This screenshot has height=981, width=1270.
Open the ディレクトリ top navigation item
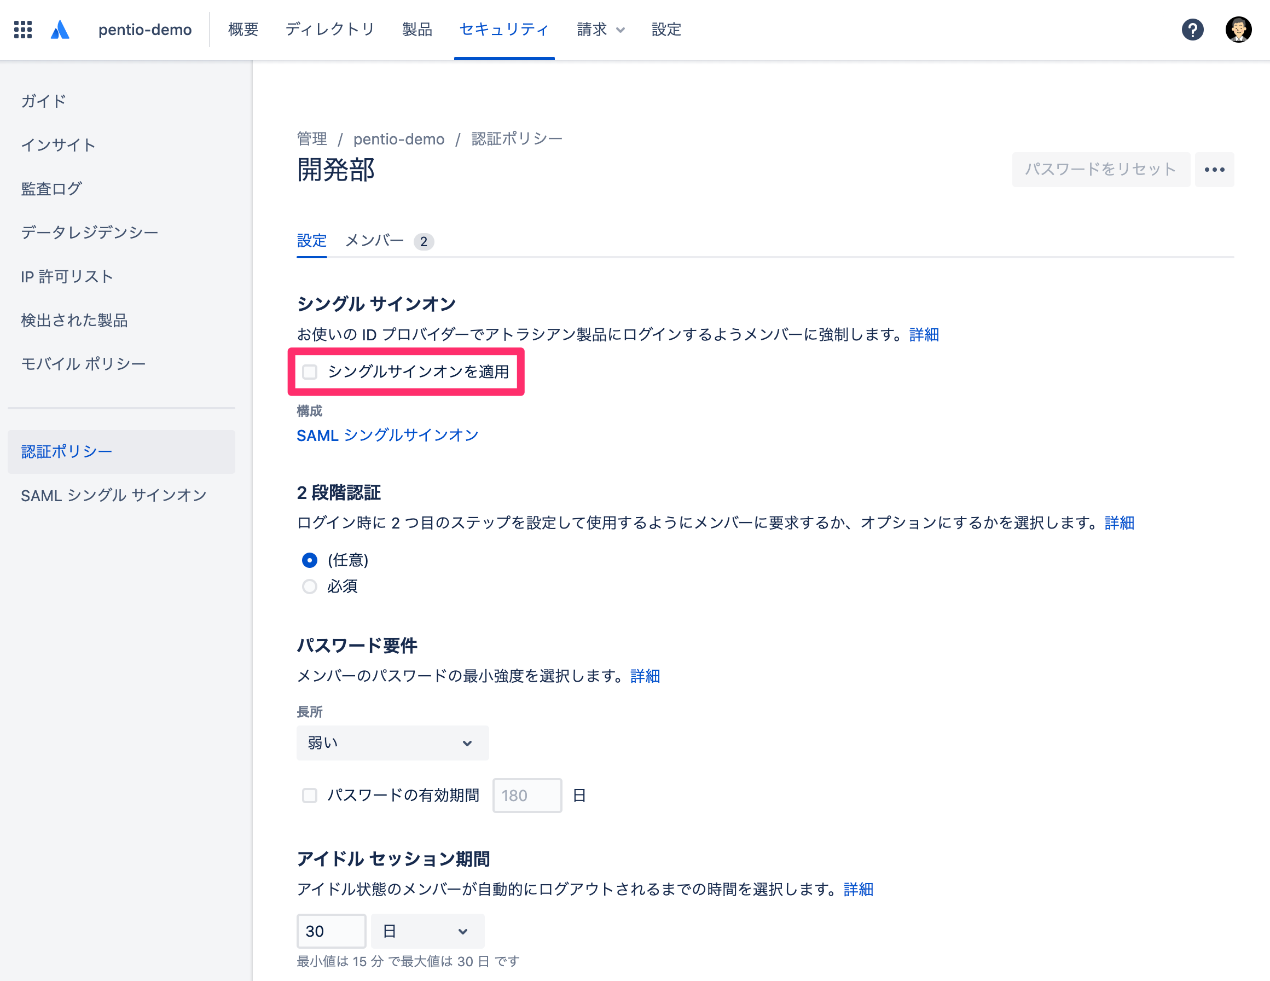tap(330, 30)
